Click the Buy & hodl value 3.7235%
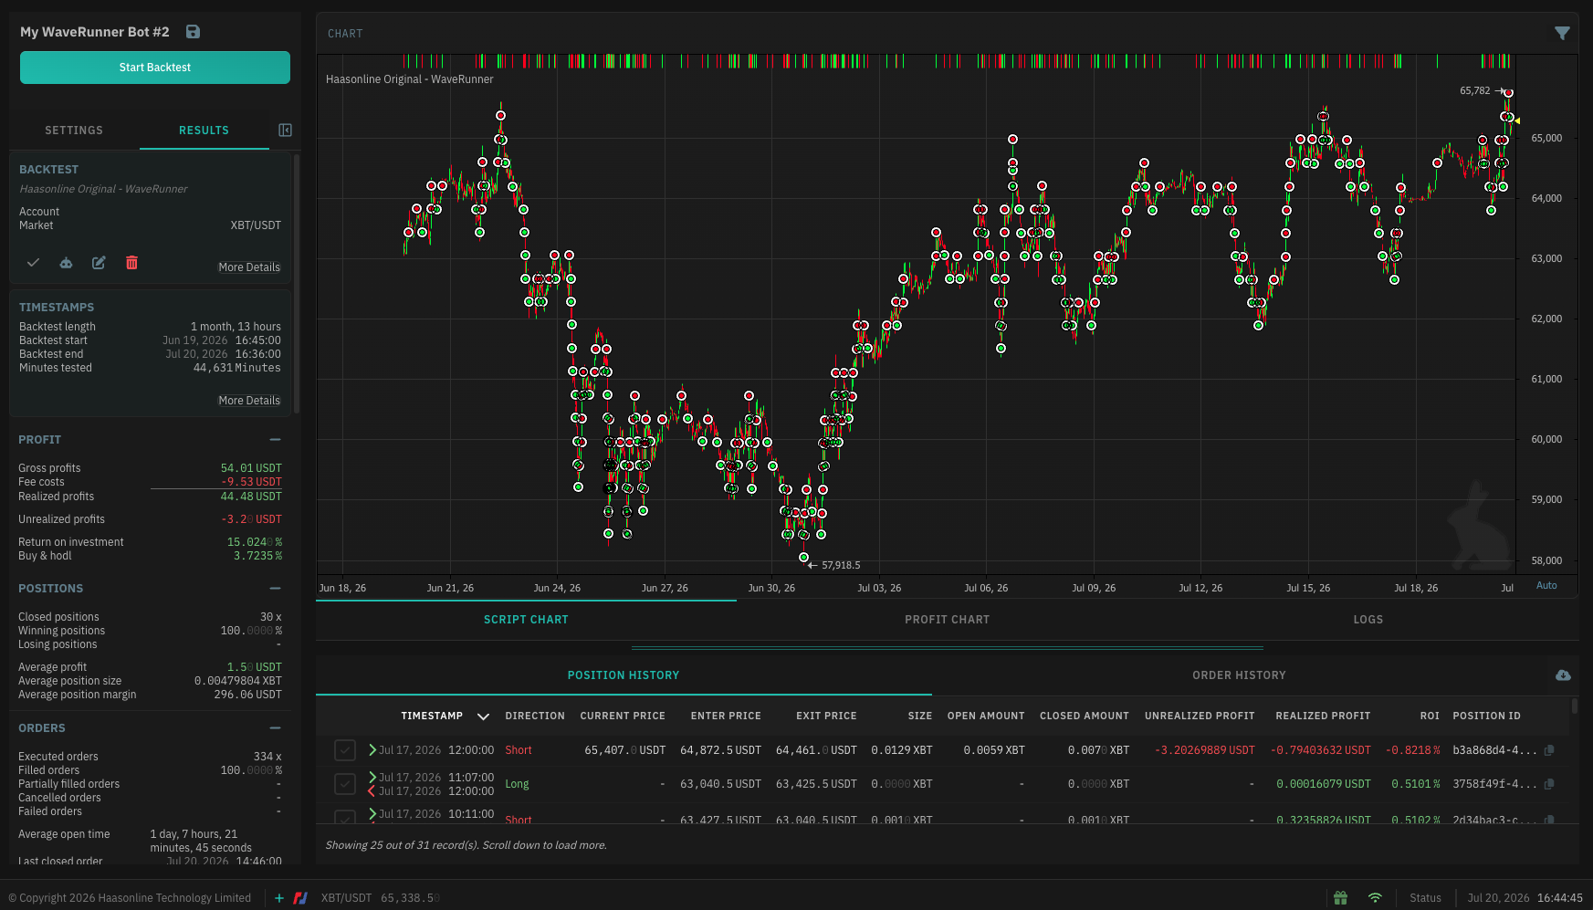 (x=257, y=556)
